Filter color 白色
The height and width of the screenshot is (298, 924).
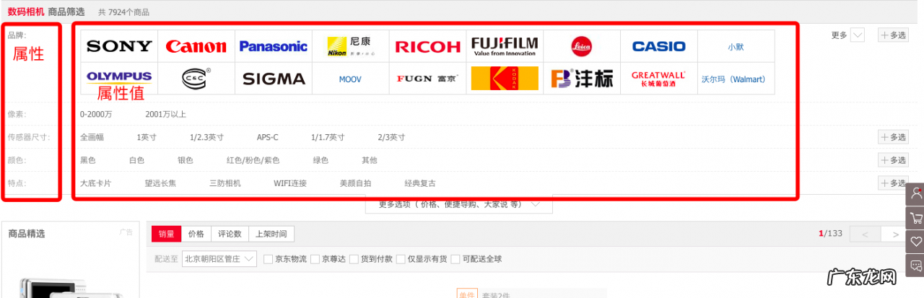pos(136,160)
